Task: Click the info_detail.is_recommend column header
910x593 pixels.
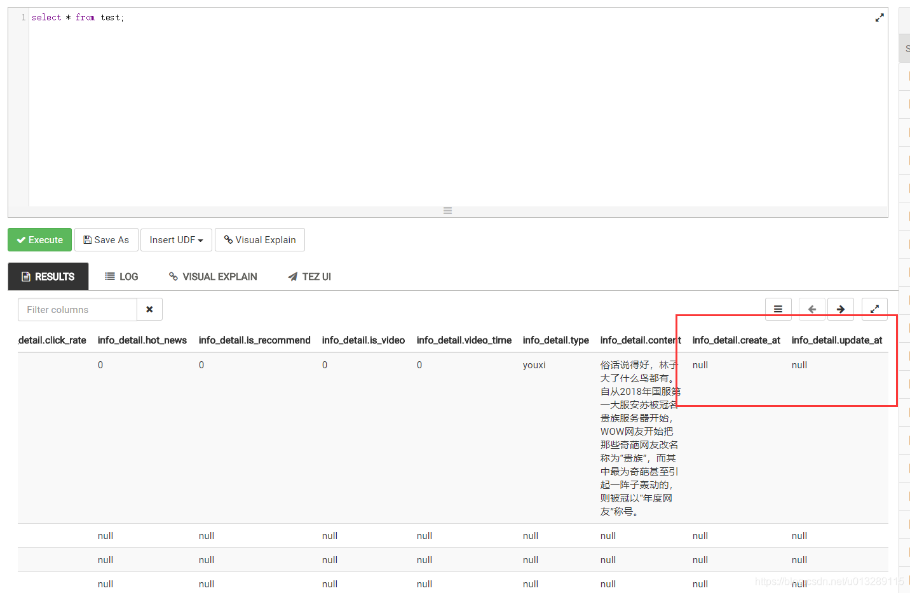Action: pyautogui.click(x=254, y=340)
